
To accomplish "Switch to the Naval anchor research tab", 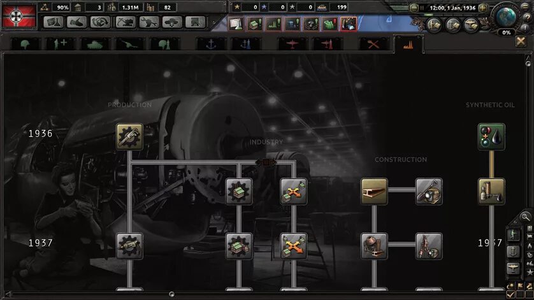I will (x=211, y=45).
